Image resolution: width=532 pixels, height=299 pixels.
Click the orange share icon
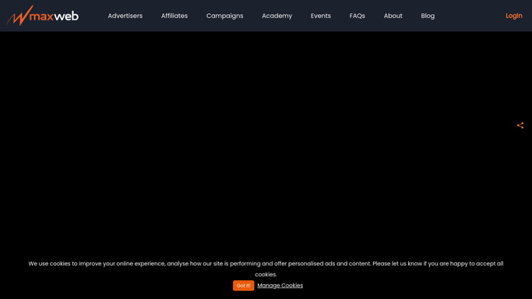click(x=520, y=125)
